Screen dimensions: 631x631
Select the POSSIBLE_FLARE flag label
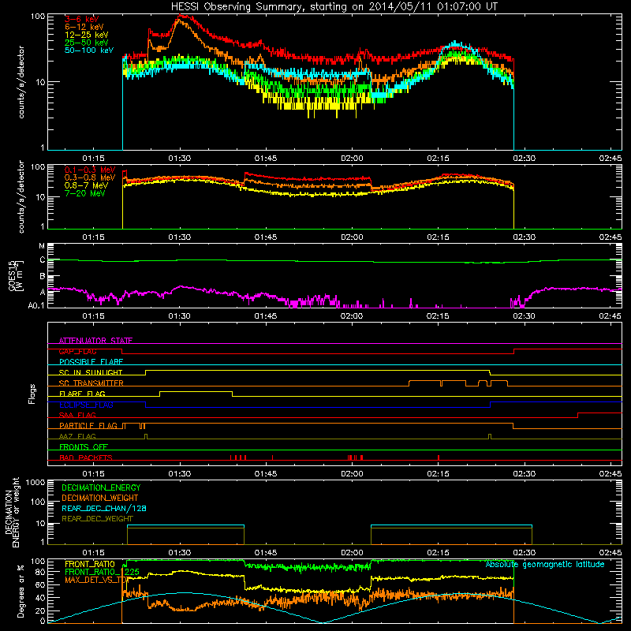click(91, 362)
